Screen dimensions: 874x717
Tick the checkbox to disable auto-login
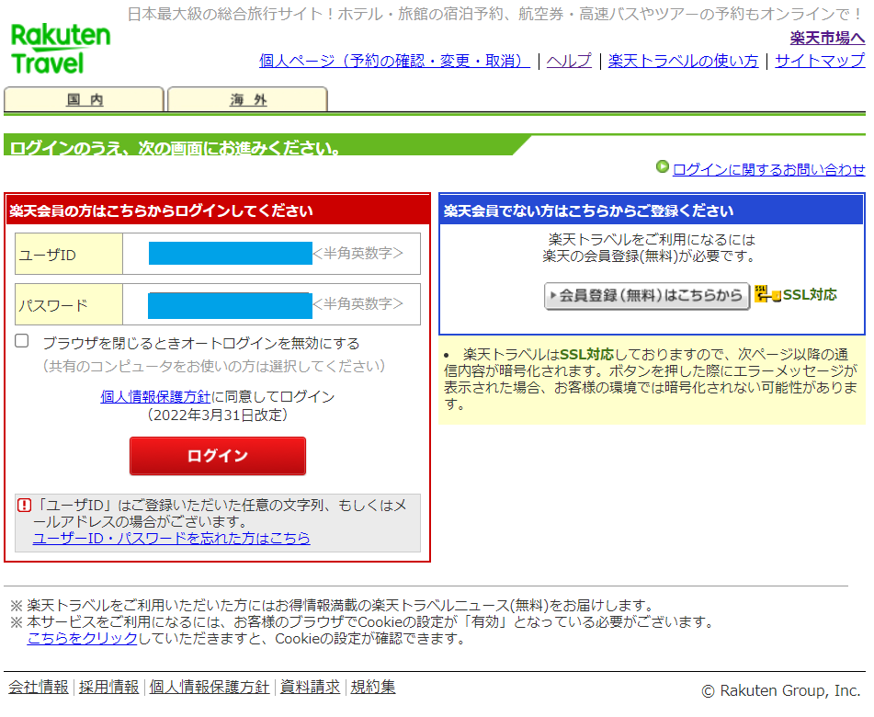coord(22,341)
